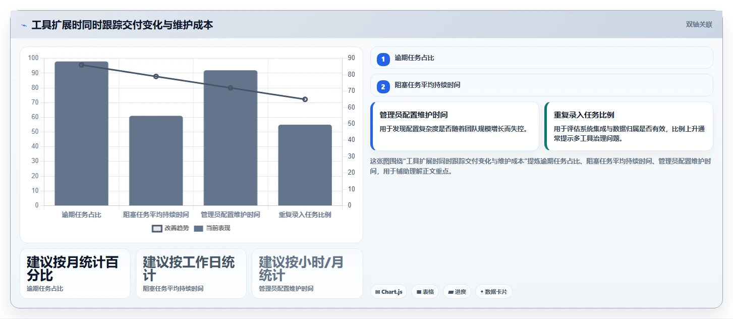
Task: Click the 建议按月统计百分比 metric card
Action: pyautogui.click(x=75, y=274)
